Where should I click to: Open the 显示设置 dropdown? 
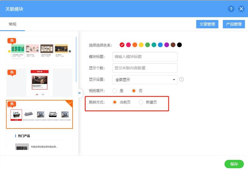coord(145,80)
